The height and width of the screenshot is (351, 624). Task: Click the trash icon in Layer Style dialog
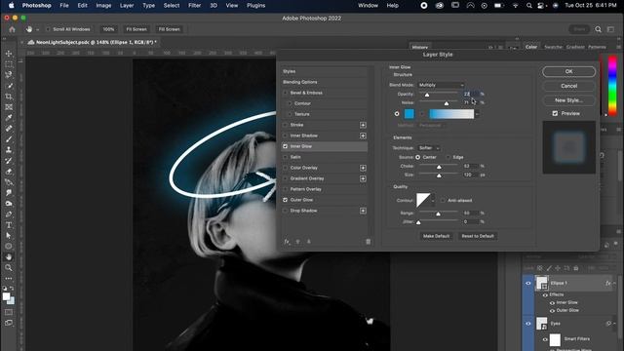tap(369, 242)
